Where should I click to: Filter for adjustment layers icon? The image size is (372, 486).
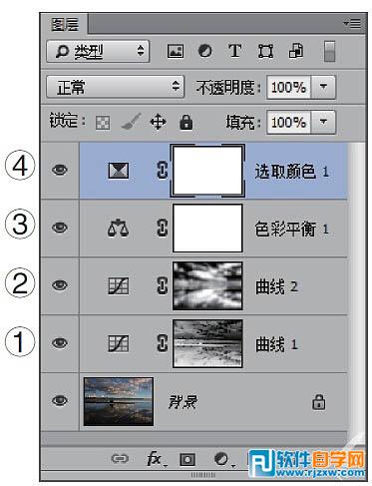point(204,51)
